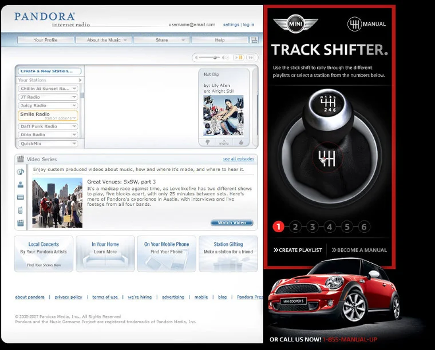Give the Lily Allen song a thumbs up

240,142
